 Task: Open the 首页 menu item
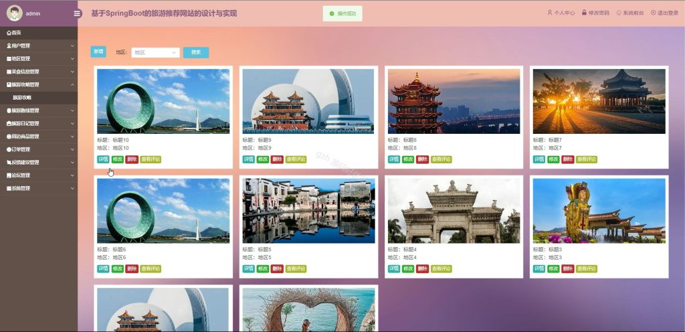point(39,33)
